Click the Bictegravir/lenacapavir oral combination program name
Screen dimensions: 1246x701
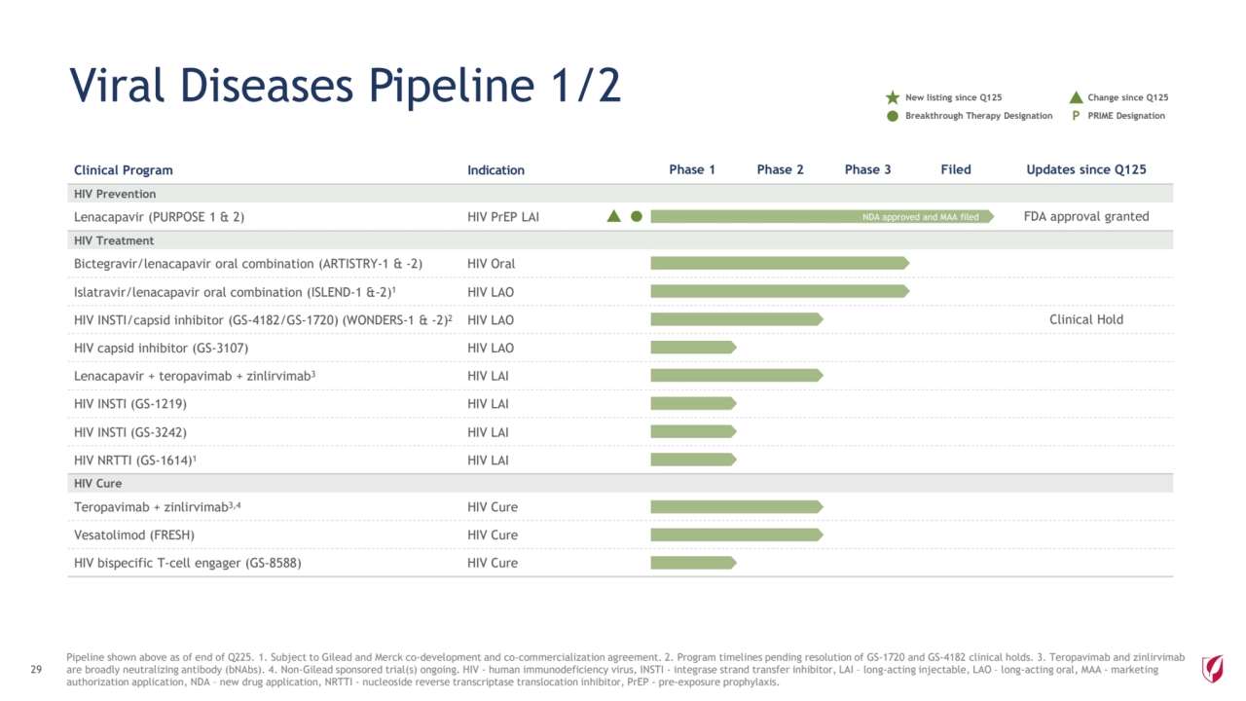tap(248, 264)
